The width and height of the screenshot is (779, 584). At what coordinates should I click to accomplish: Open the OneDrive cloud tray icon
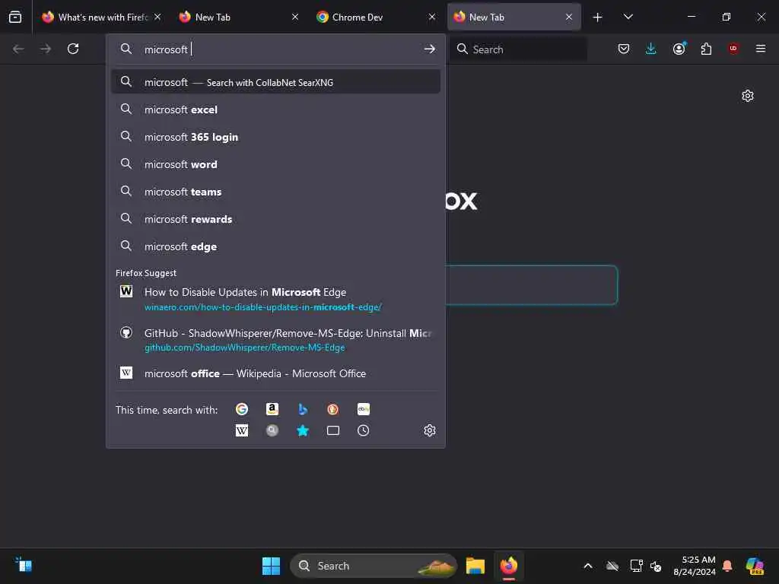[612, 566]
